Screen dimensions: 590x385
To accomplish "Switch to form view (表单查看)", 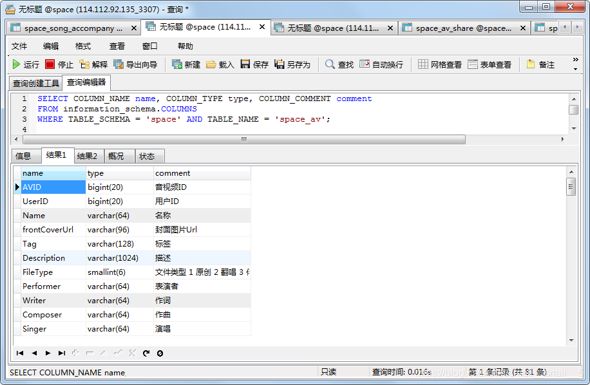I will pyautogui.click(x=490, y=64).
